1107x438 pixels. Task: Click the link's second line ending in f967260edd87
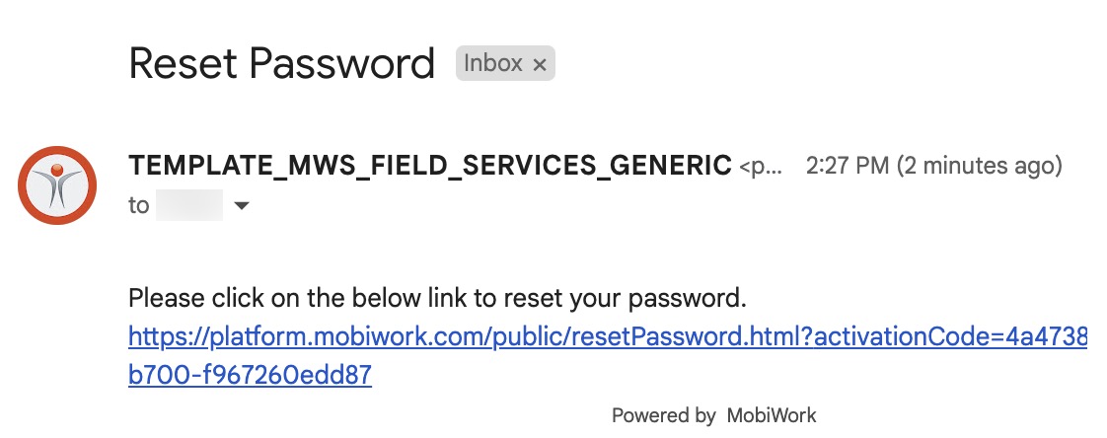[x=250, y=376]
